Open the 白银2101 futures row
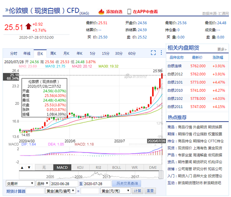 tap(197, 82)
